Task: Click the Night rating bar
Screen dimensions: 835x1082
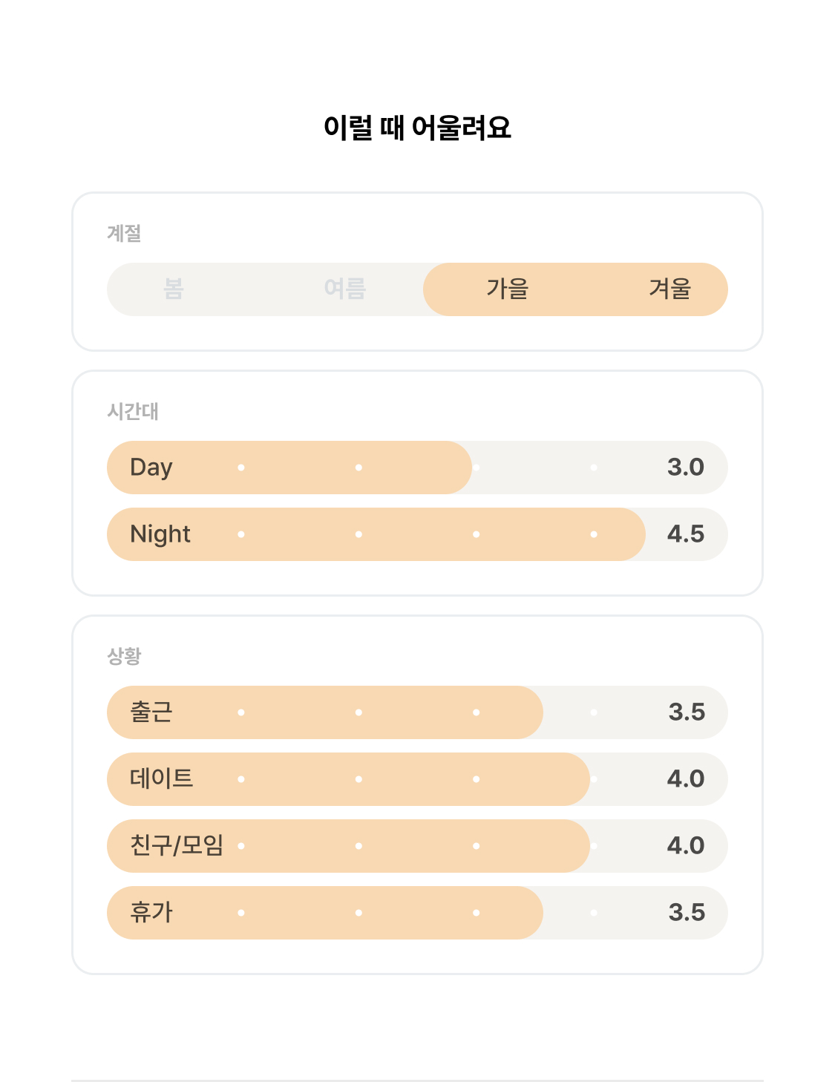Action: tap(417, 534)
